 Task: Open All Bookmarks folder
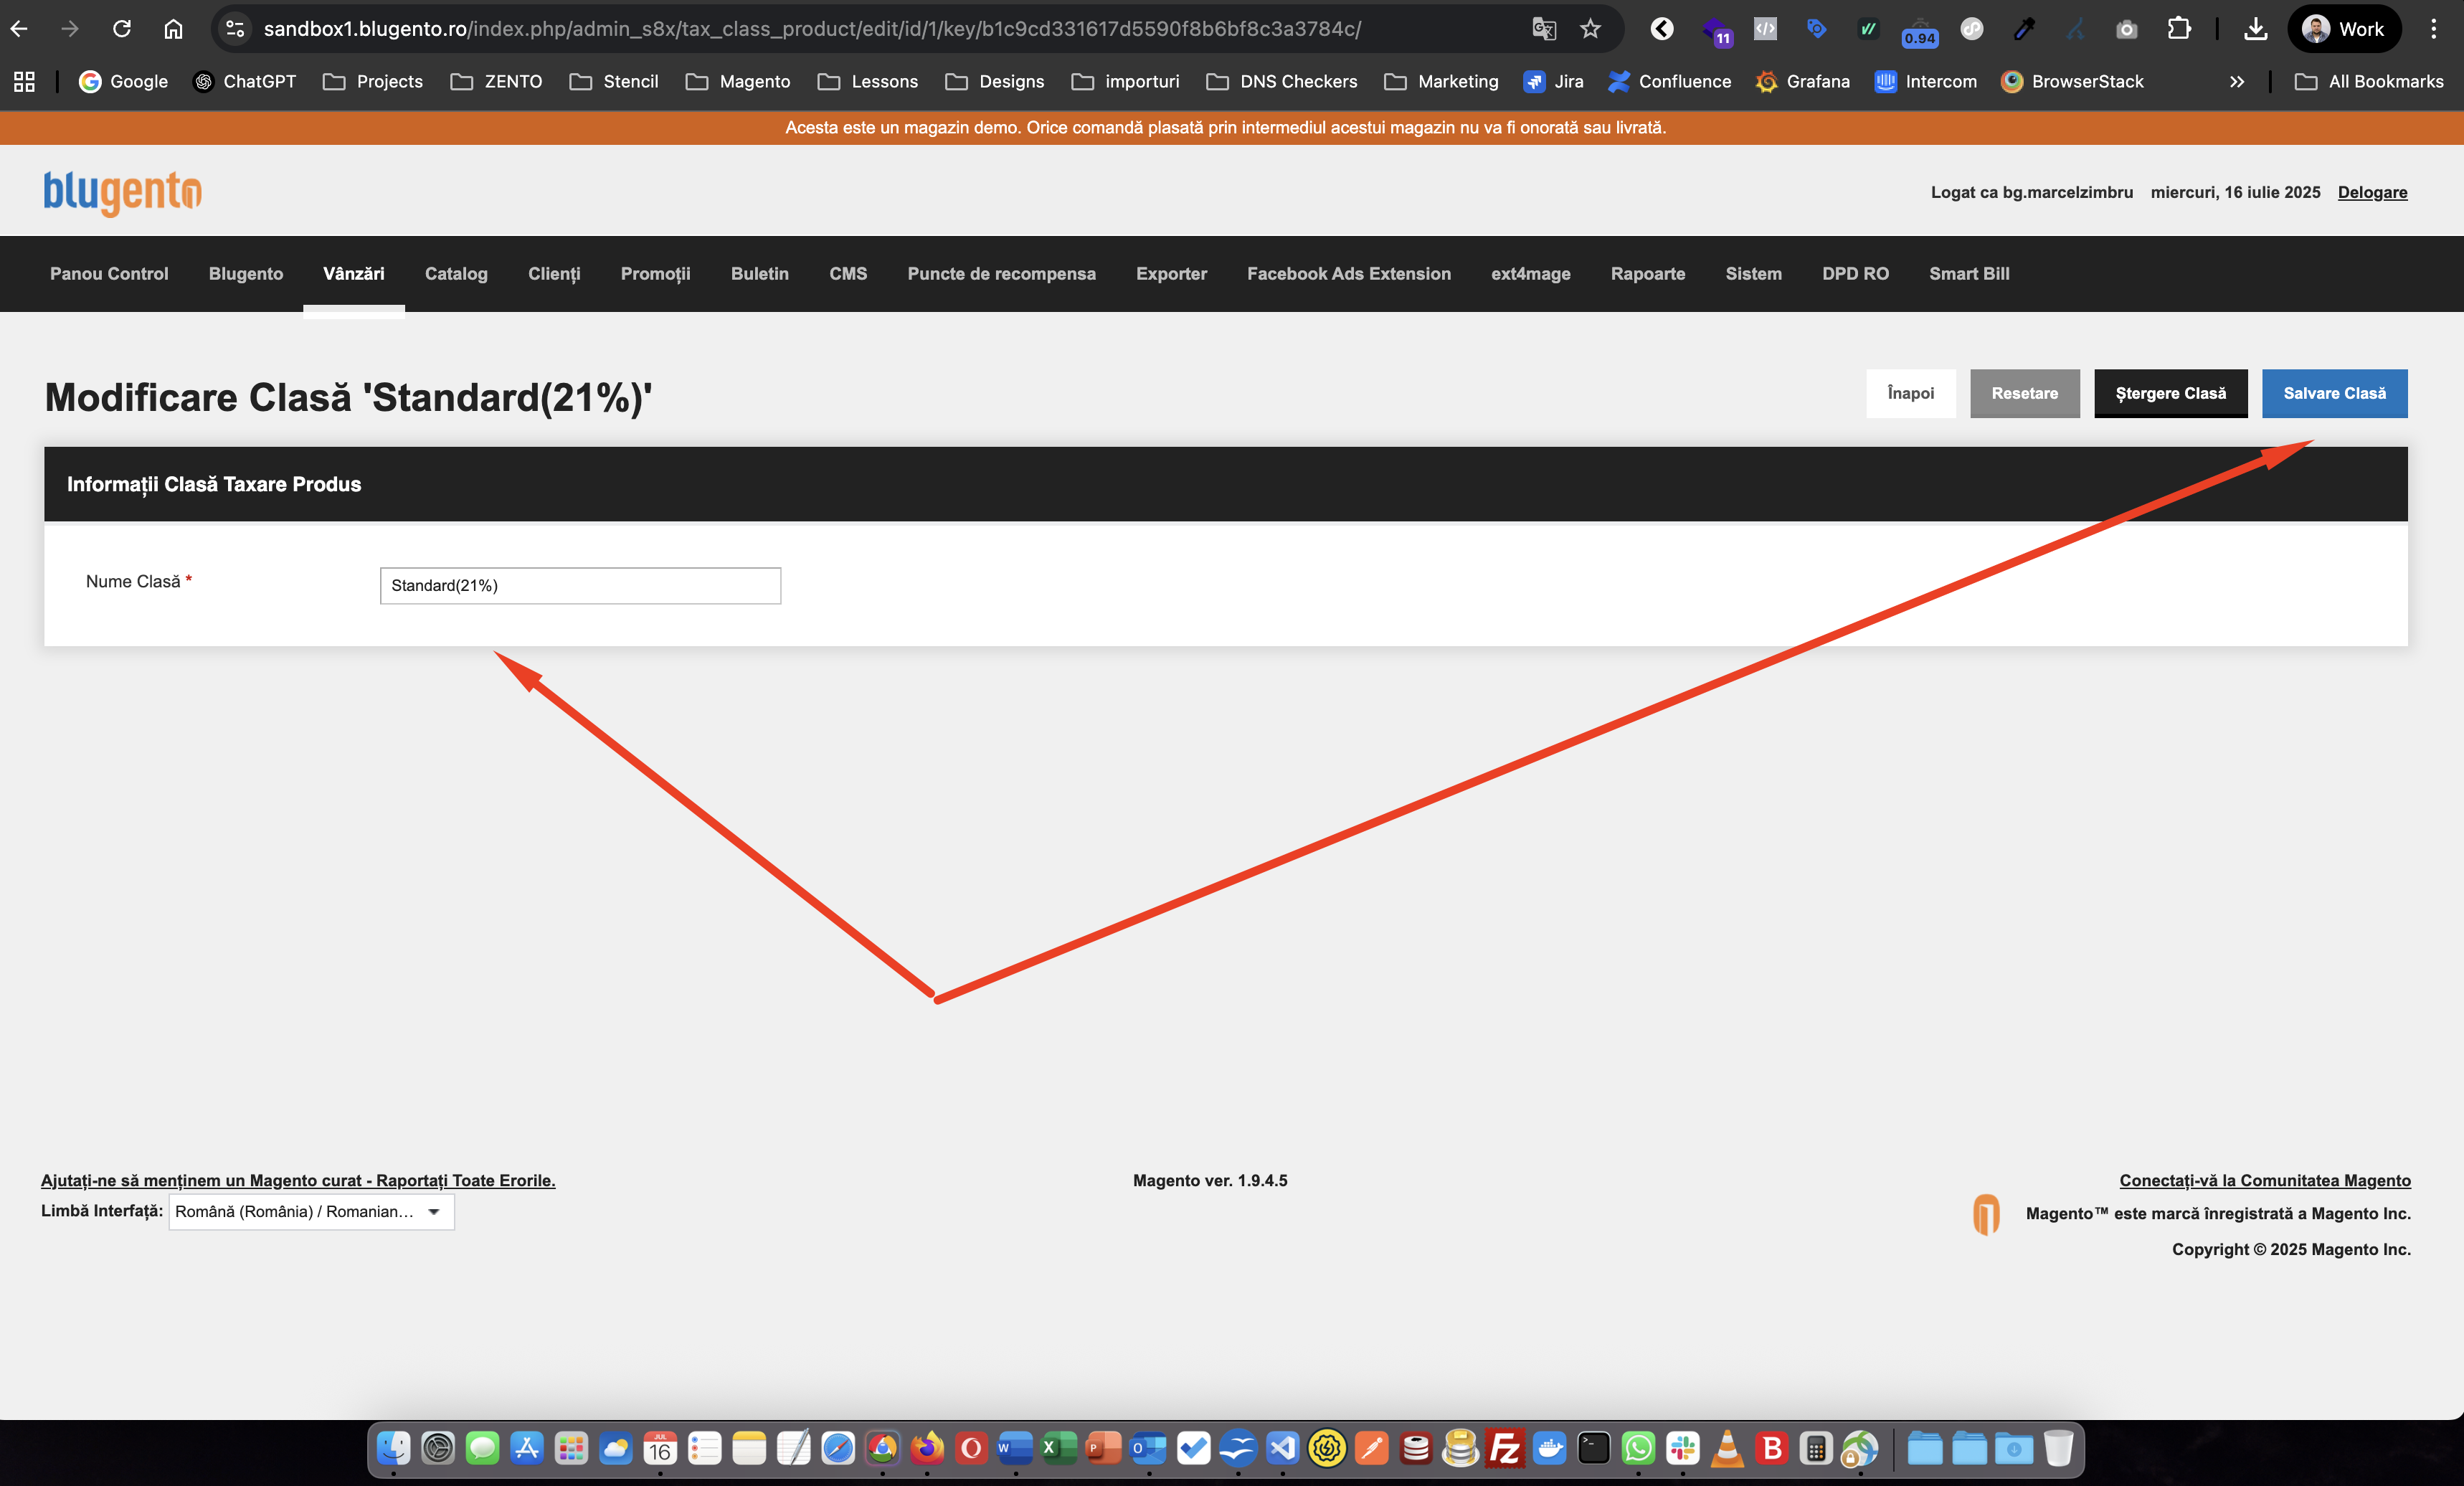point(2369,81)
